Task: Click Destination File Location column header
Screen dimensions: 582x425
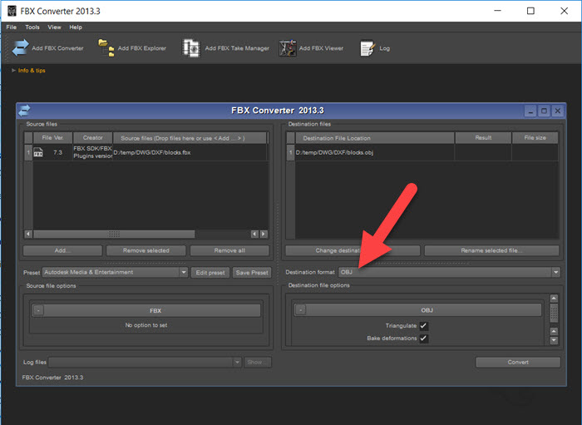Action: click(375, 138)
